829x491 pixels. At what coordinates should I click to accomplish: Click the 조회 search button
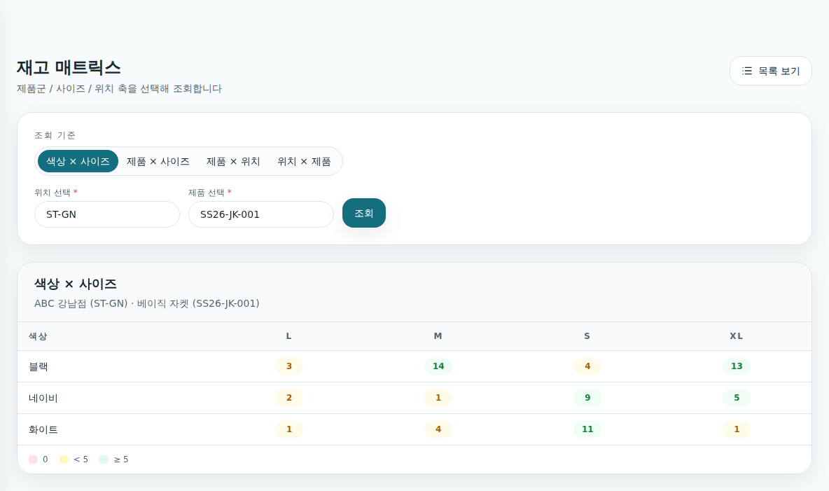coord(364,213)
